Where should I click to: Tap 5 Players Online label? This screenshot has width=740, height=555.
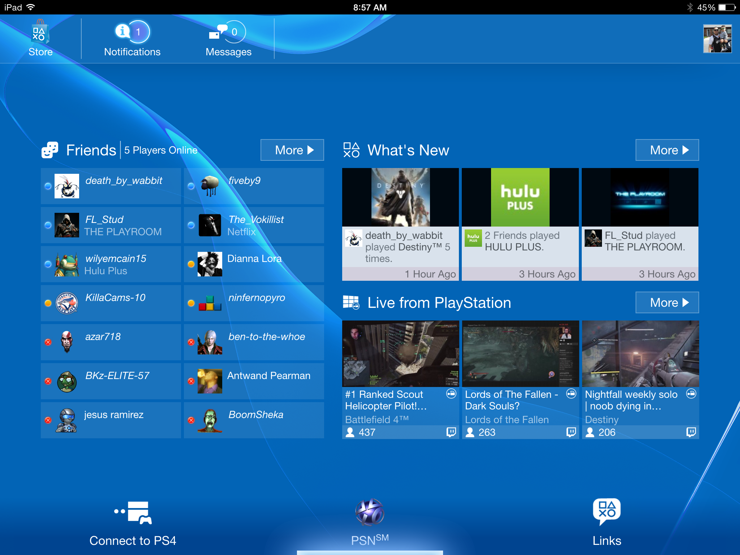[161, 150]
